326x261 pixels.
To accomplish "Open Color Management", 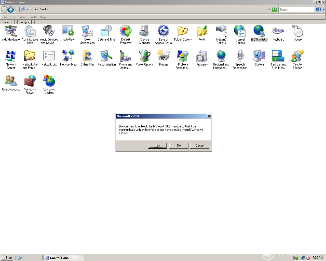I will [87, 35].
